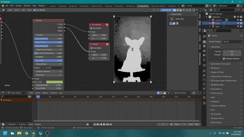Click the Scene Collection icon

pos(207,14)
